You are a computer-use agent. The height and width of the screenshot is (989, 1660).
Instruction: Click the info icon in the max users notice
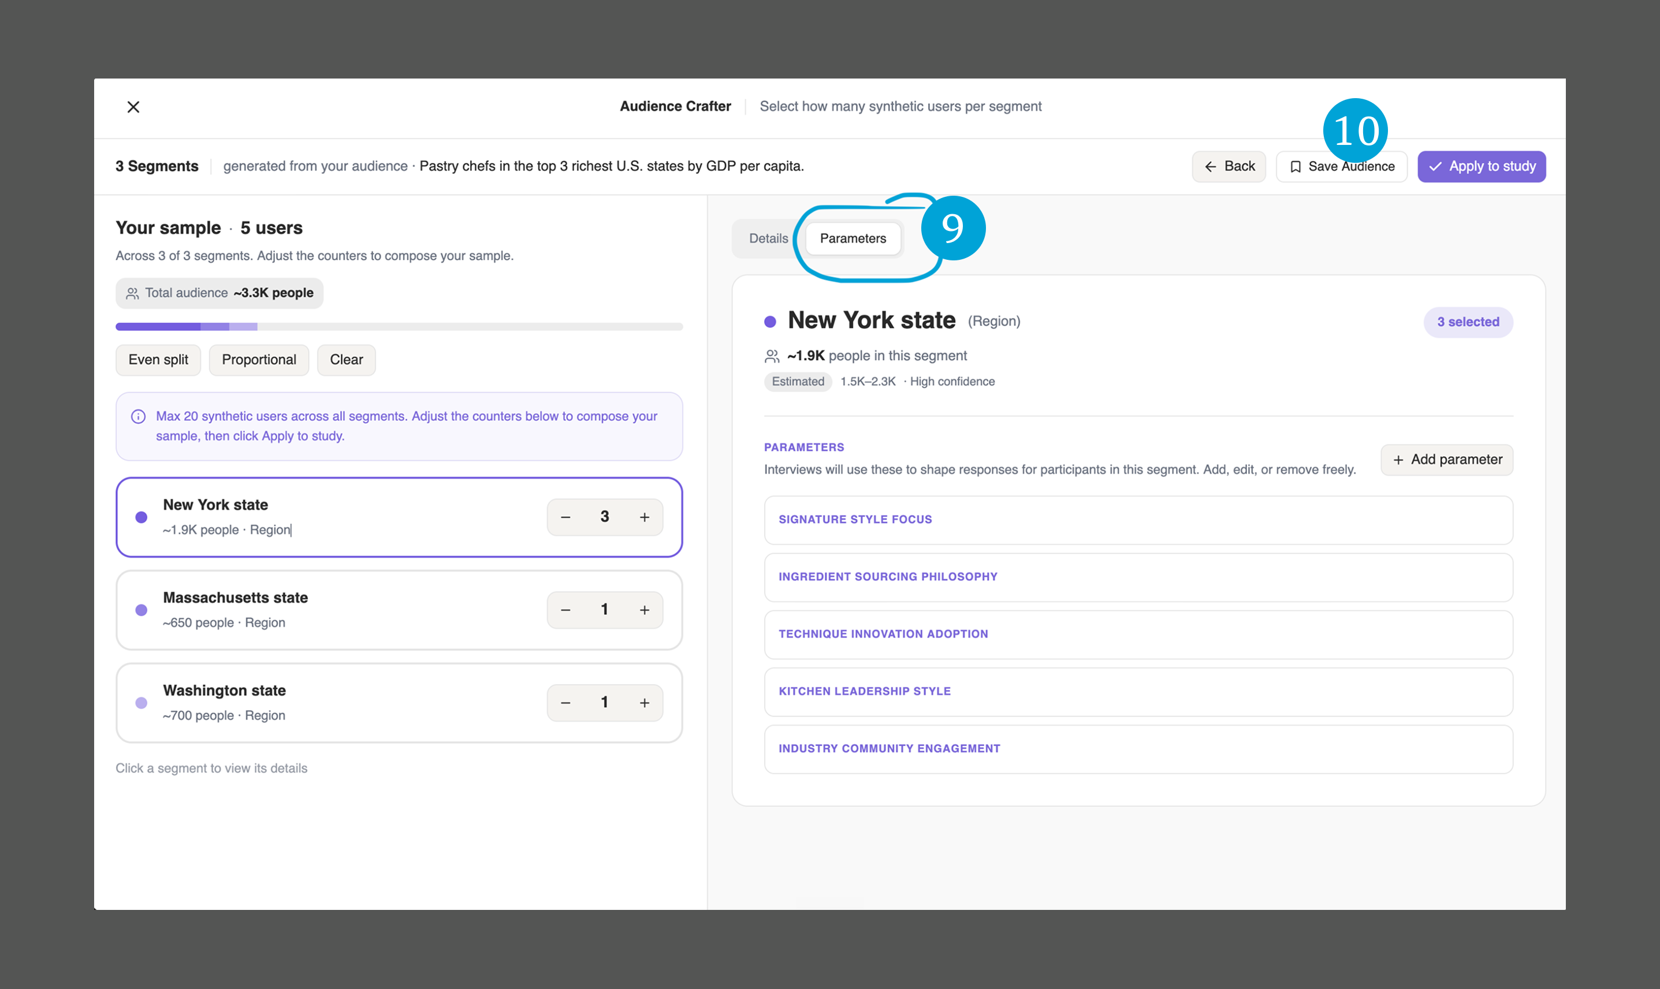[x=138, y=416]
